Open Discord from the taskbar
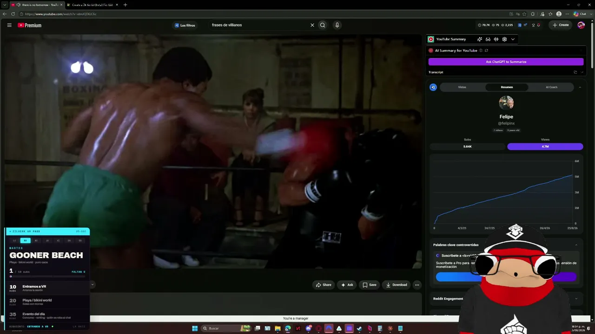Screen dimensions: 595x334 (x=308, y=328)
